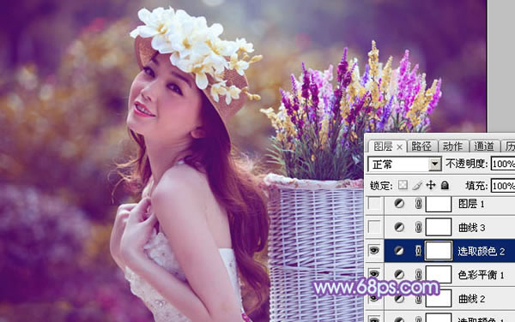Click adjustment icon of 曲线 3

pos(399,227)
